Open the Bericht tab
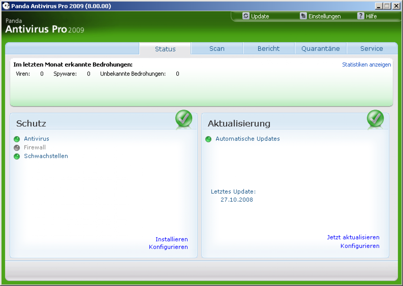The image size is (403, 286). tap(269, 49)
